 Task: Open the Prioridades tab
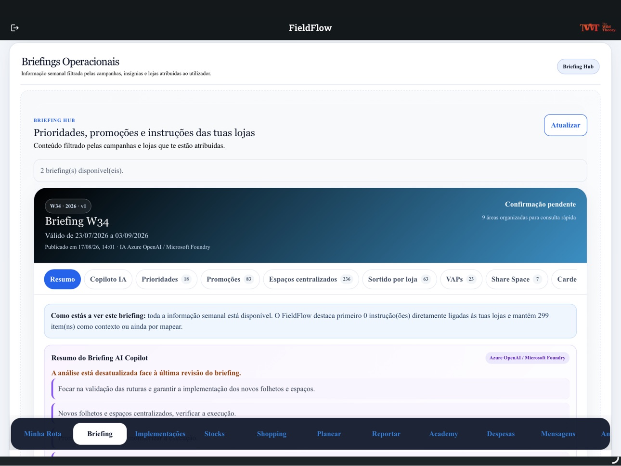tap(167, 279)
